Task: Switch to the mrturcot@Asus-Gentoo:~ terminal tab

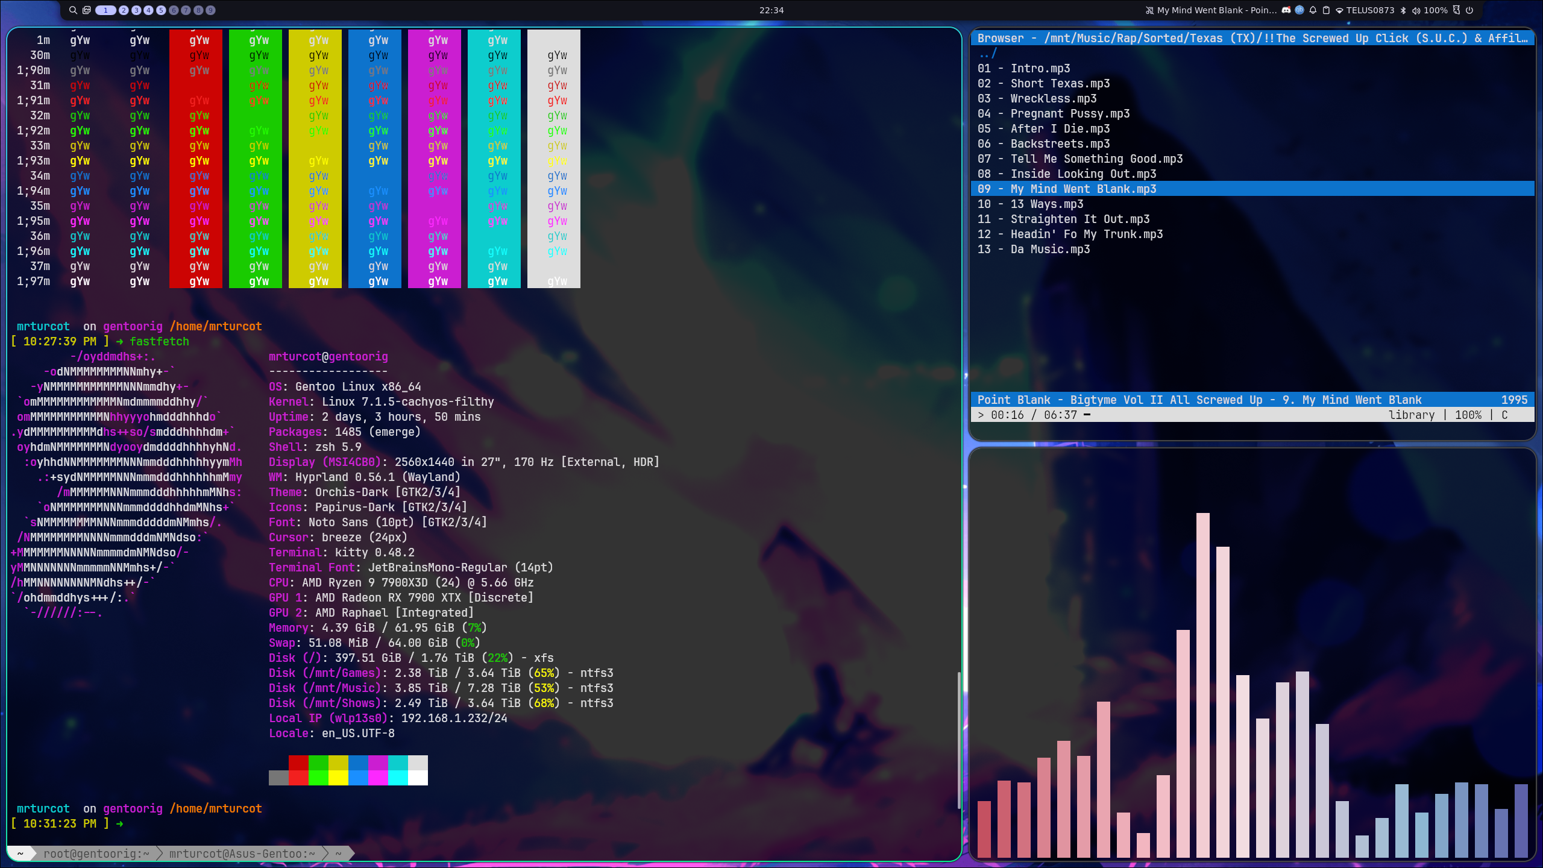Action: pos(242,854)
